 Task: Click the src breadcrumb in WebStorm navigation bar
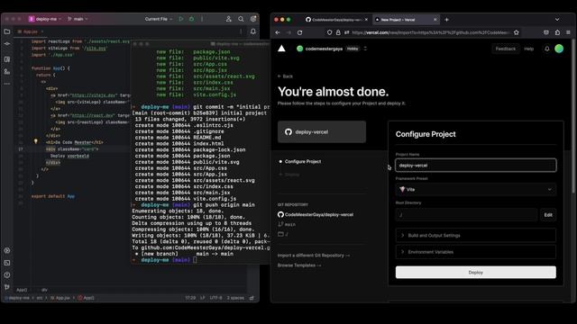tap(39, 298)
